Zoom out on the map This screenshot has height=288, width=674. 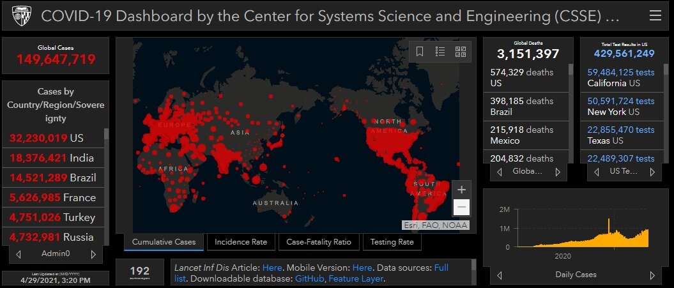pyautogui.click(x=461, y=207)
